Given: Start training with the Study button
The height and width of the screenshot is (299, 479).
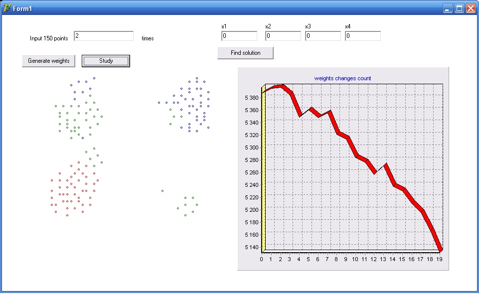Looking at the screenshot, I should [106, 61].
